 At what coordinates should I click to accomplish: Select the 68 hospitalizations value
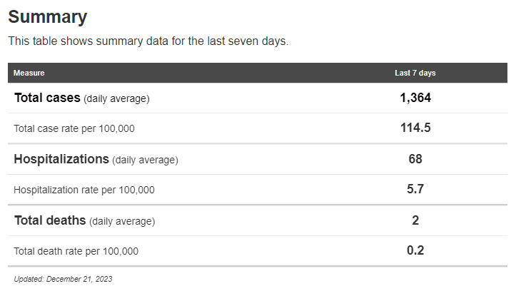415,159
